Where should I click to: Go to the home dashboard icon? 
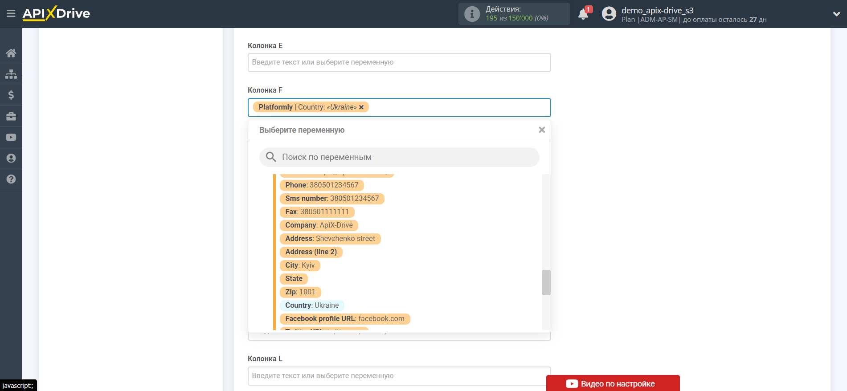[x=11, y=53]
